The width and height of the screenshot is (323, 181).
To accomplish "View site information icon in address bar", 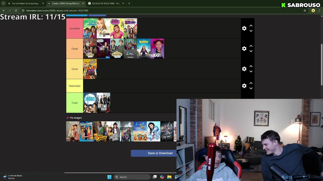I will point(23,11).
